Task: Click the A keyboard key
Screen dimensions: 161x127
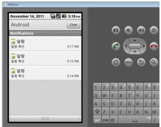Action: [97, 103]
